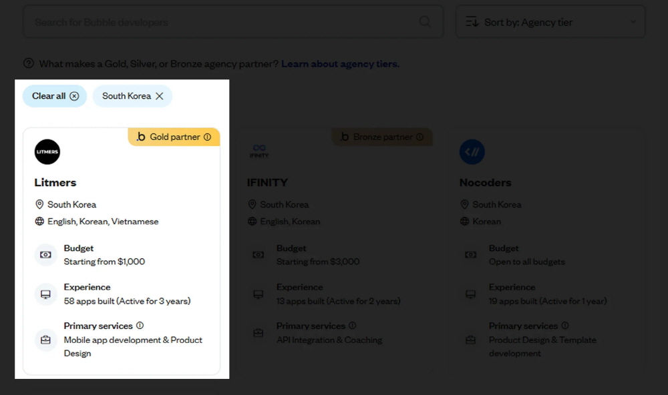Click the Gold partner badge

coord(174,137)
